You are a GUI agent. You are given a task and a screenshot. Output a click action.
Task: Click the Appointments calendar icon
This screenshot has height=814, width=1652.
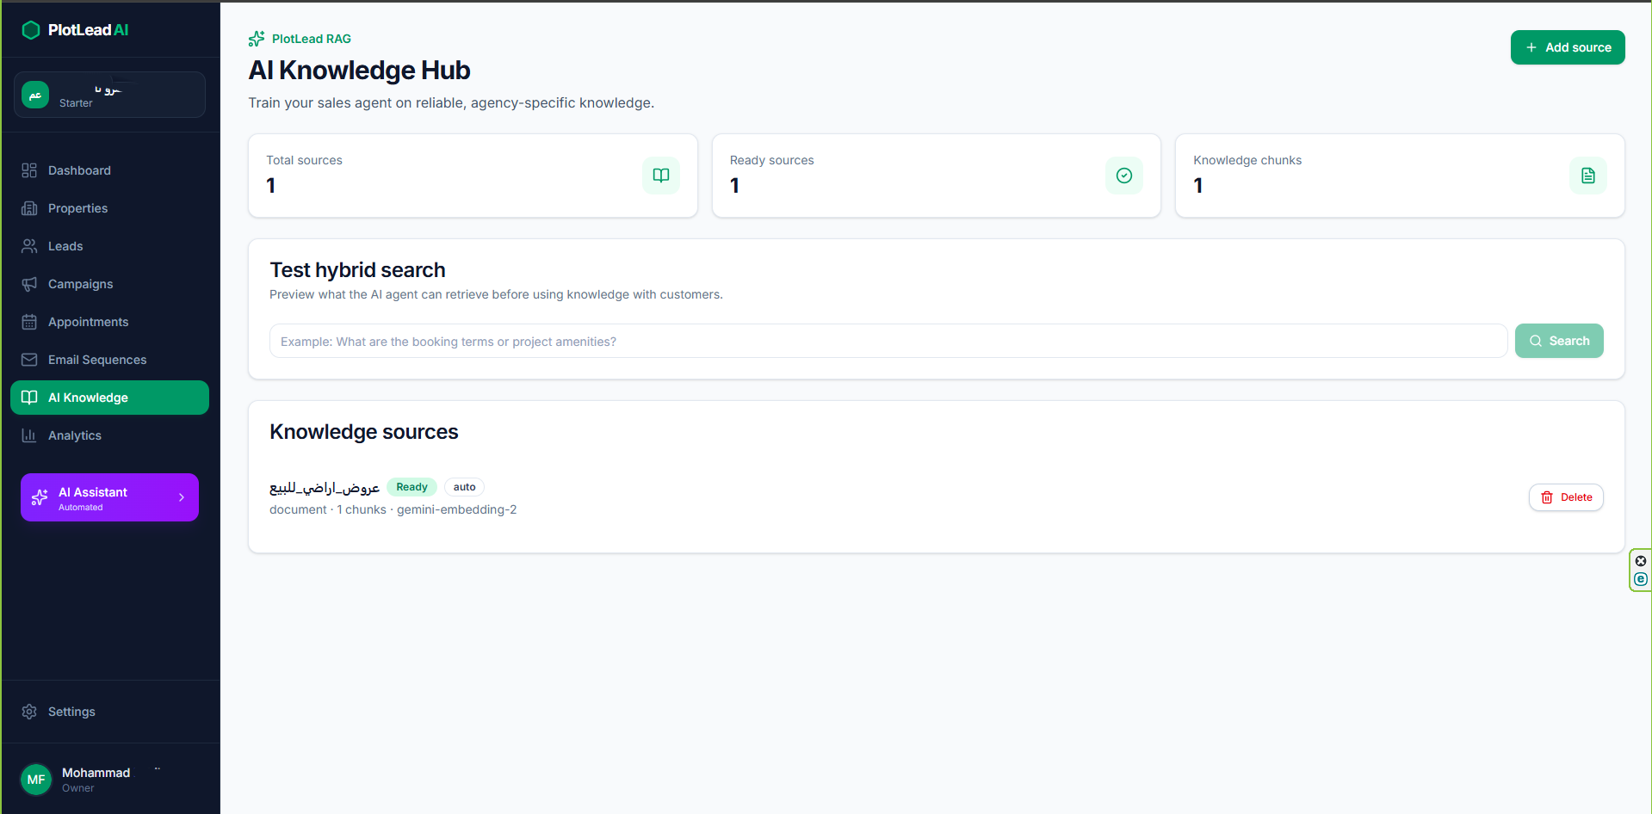pos(29,322)
